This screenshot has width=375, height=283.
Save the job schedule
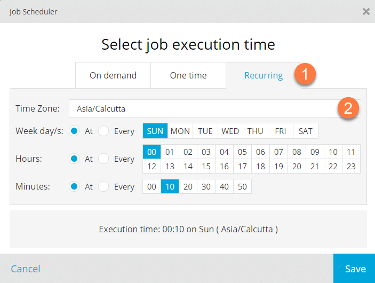pos(354,269)
